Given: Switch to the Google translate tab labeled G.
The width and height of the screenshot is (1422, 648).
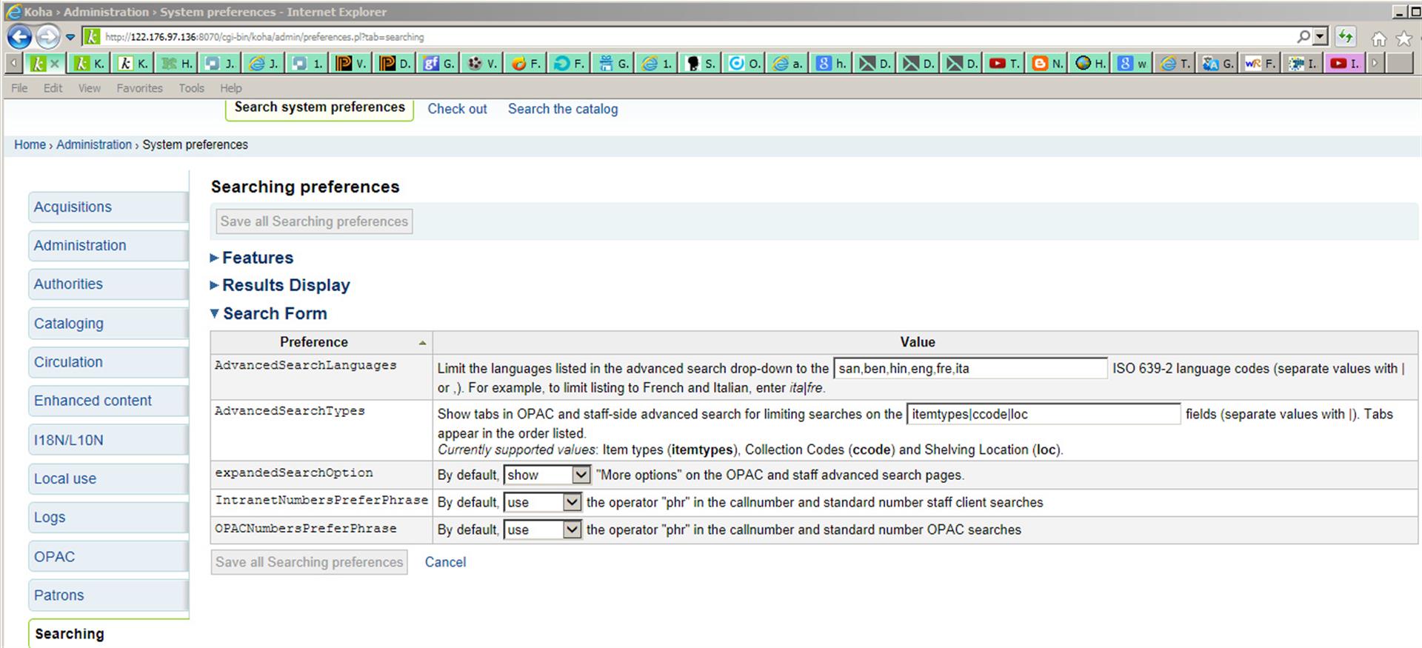Looking at the screenshot, I should coord(1218,64).
